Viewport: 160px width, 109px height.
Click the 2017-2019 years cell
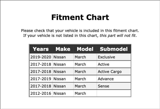(41, 79)
